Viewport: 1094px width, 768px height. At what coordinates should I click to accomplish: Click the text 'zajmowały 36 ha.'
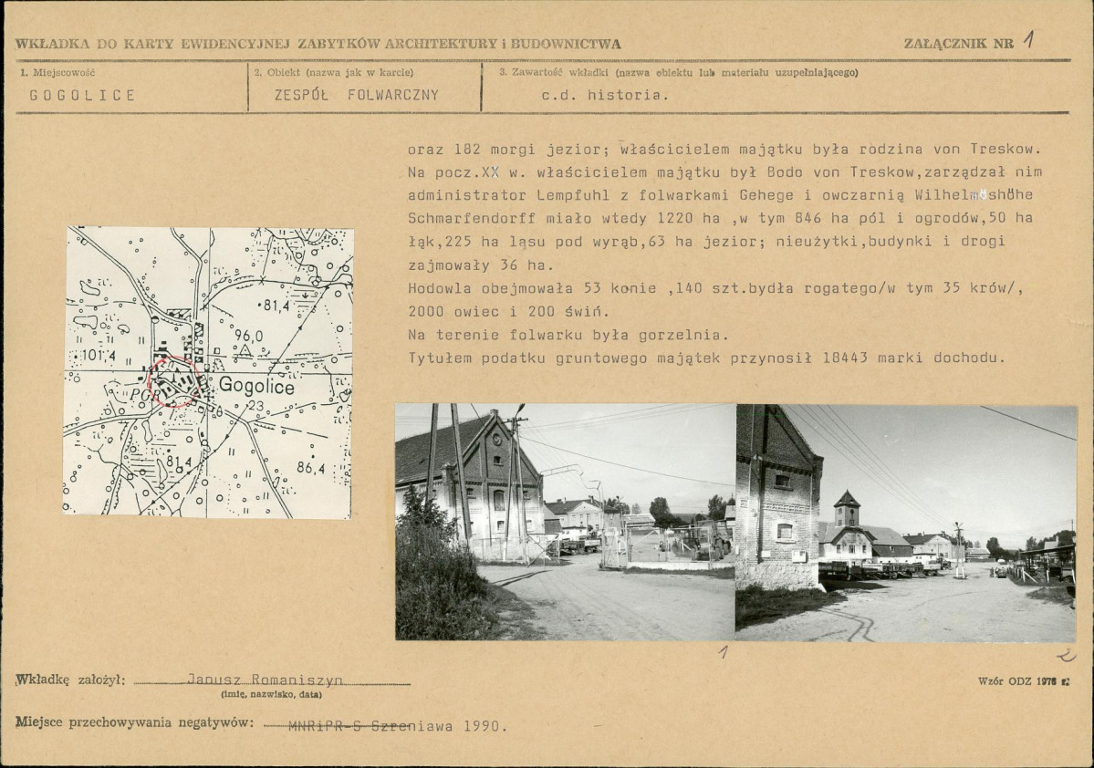[x=481, y=265]
